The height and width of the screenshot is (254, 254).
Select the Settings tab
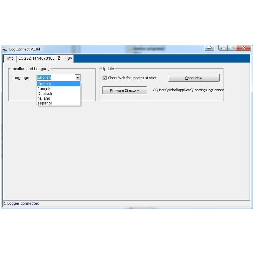click(x=65, y=58)
